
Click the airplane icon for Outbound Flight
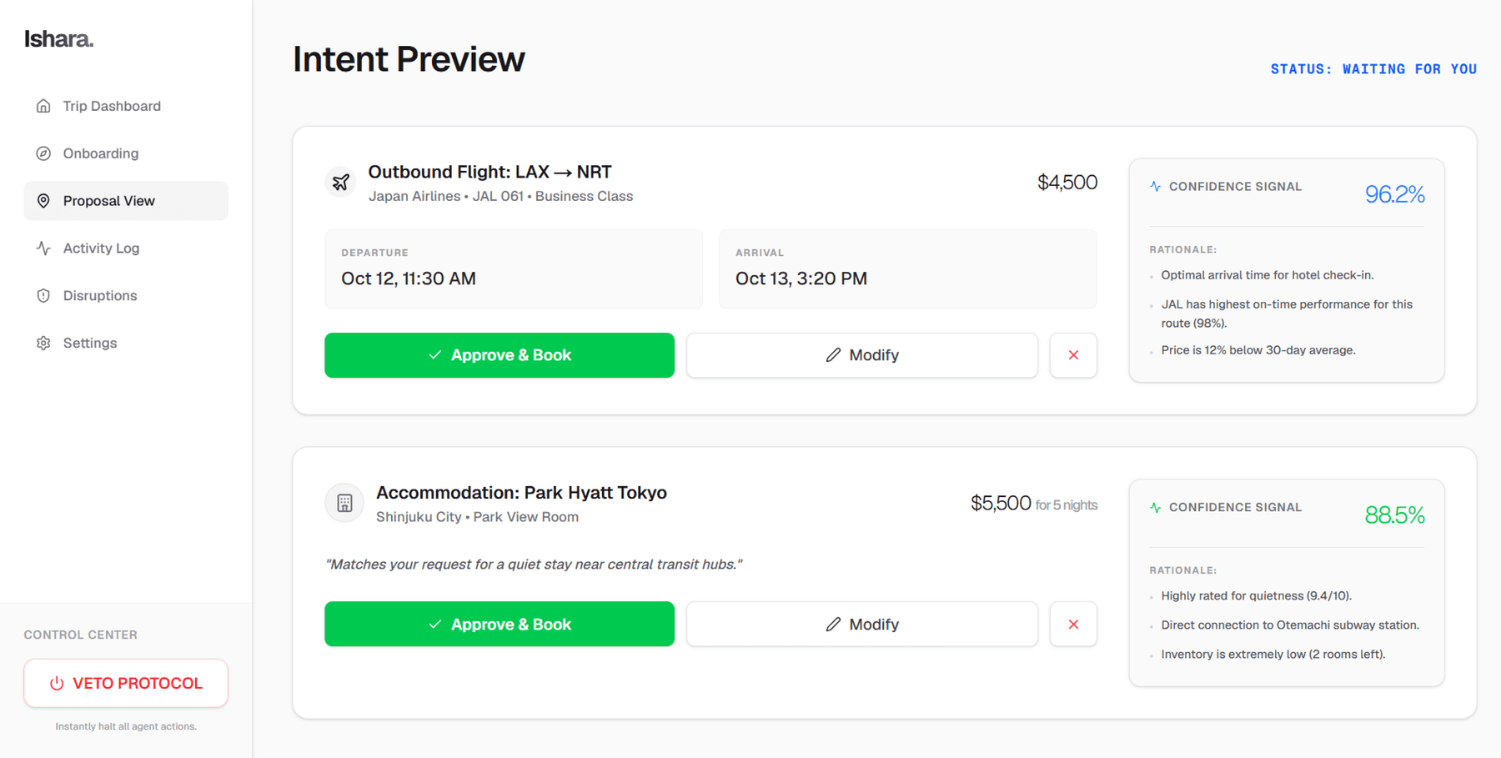pos(340,183)
